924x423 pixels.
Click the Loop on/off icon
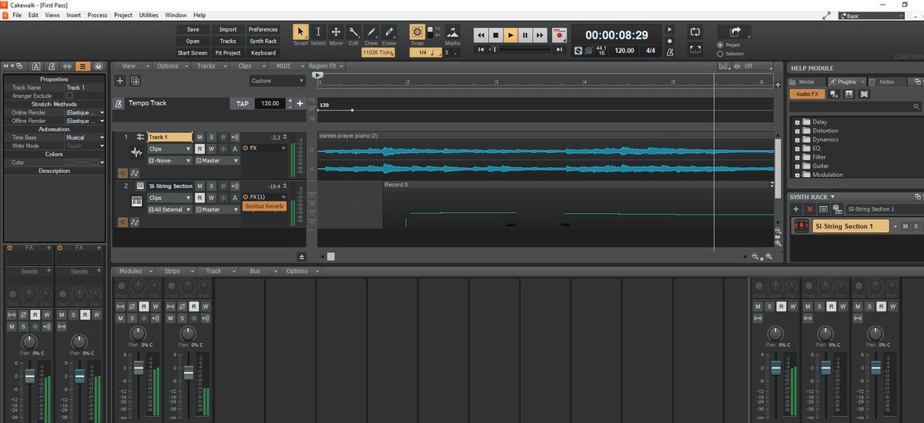click(695, 32)
